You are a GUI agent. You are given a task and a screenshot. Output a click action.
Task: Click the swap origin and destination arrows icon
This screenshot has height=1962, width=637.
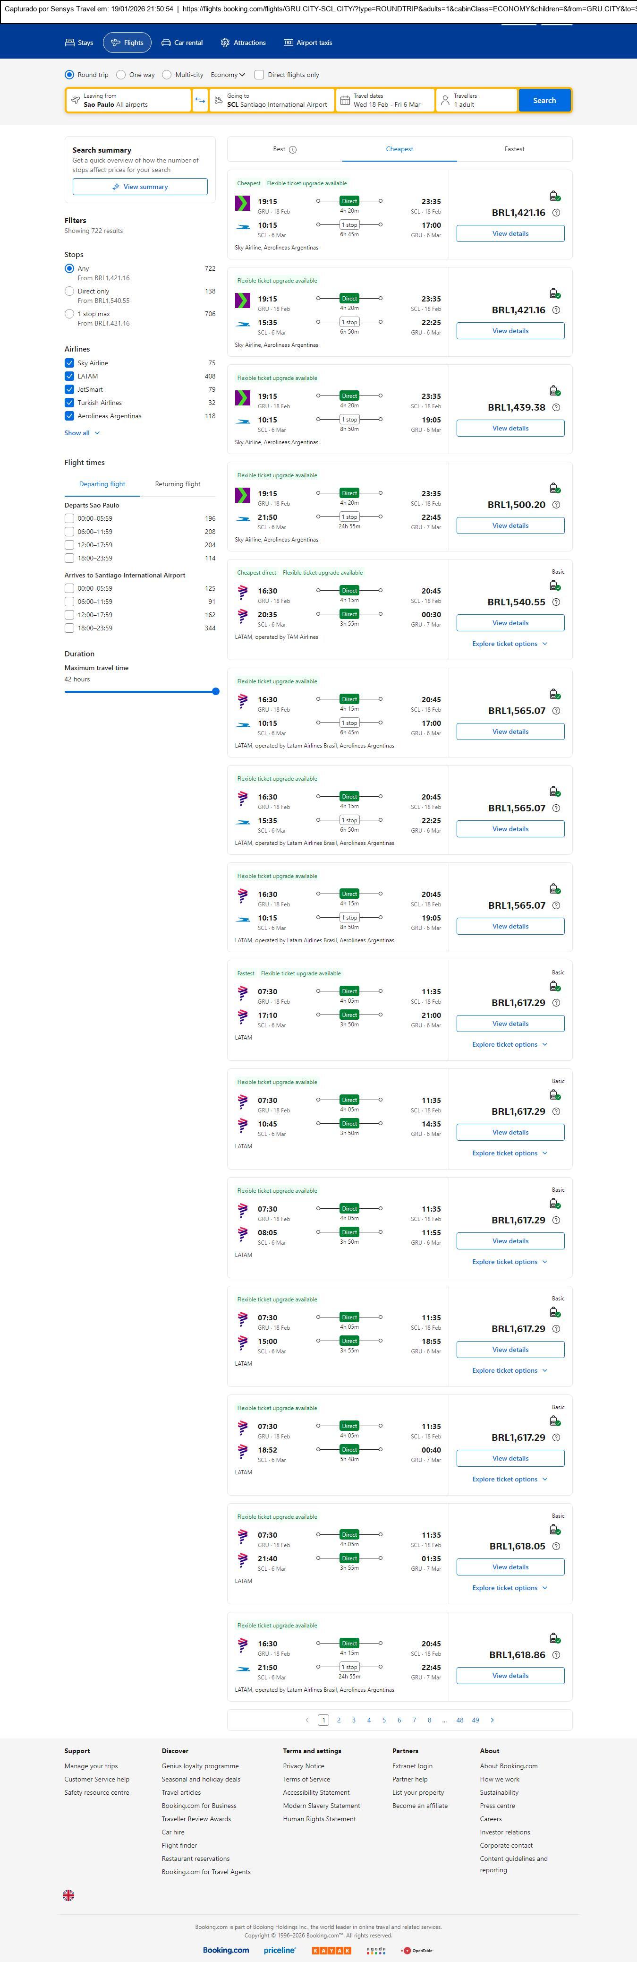point(200,101)
